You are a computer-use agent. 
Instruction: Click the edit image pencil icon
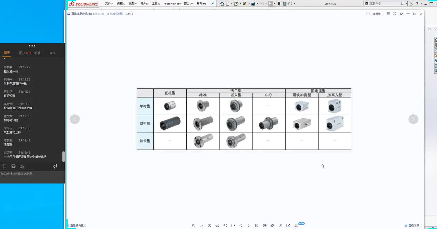click(x=288, y=225)
